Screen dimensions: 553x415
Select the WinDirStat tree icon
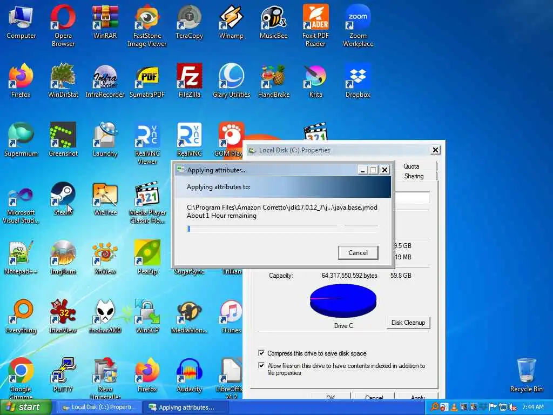point(63,81)
